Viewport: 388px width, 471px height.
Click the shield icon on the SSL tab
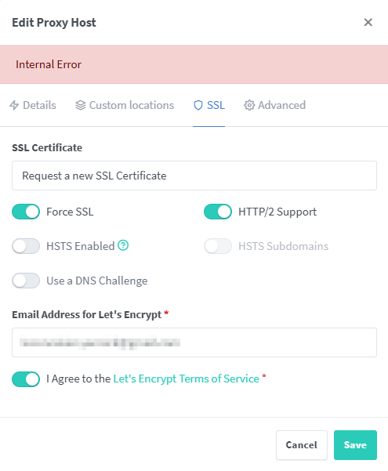pos(198,105)
